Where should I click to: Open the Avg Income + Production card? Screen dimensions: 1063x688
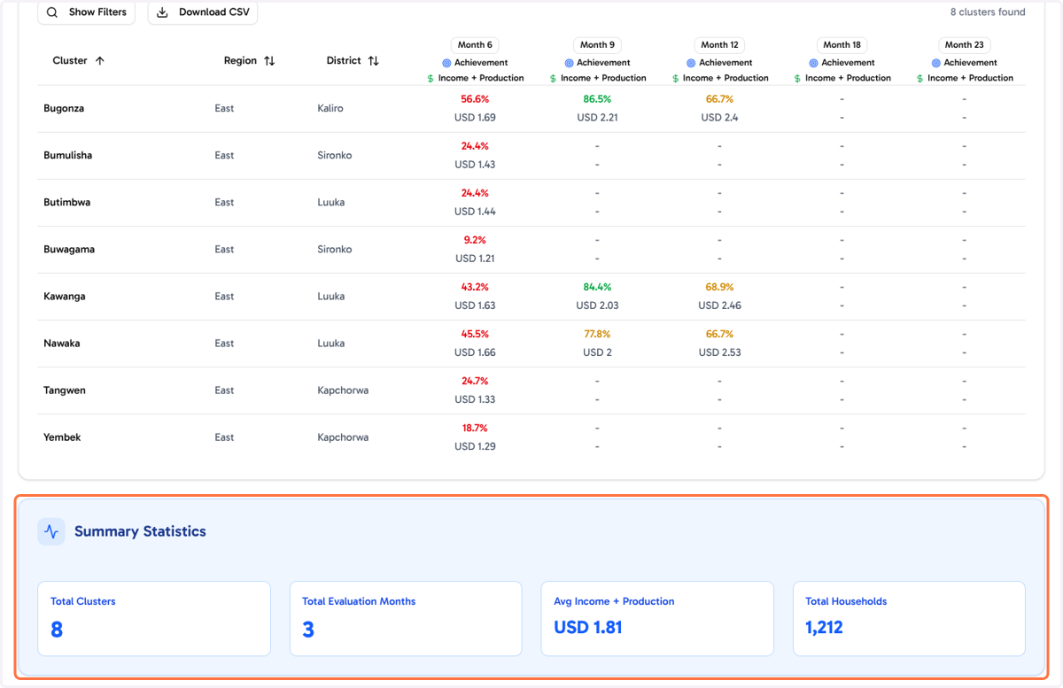pyautogui.click(x=657, y=619)
